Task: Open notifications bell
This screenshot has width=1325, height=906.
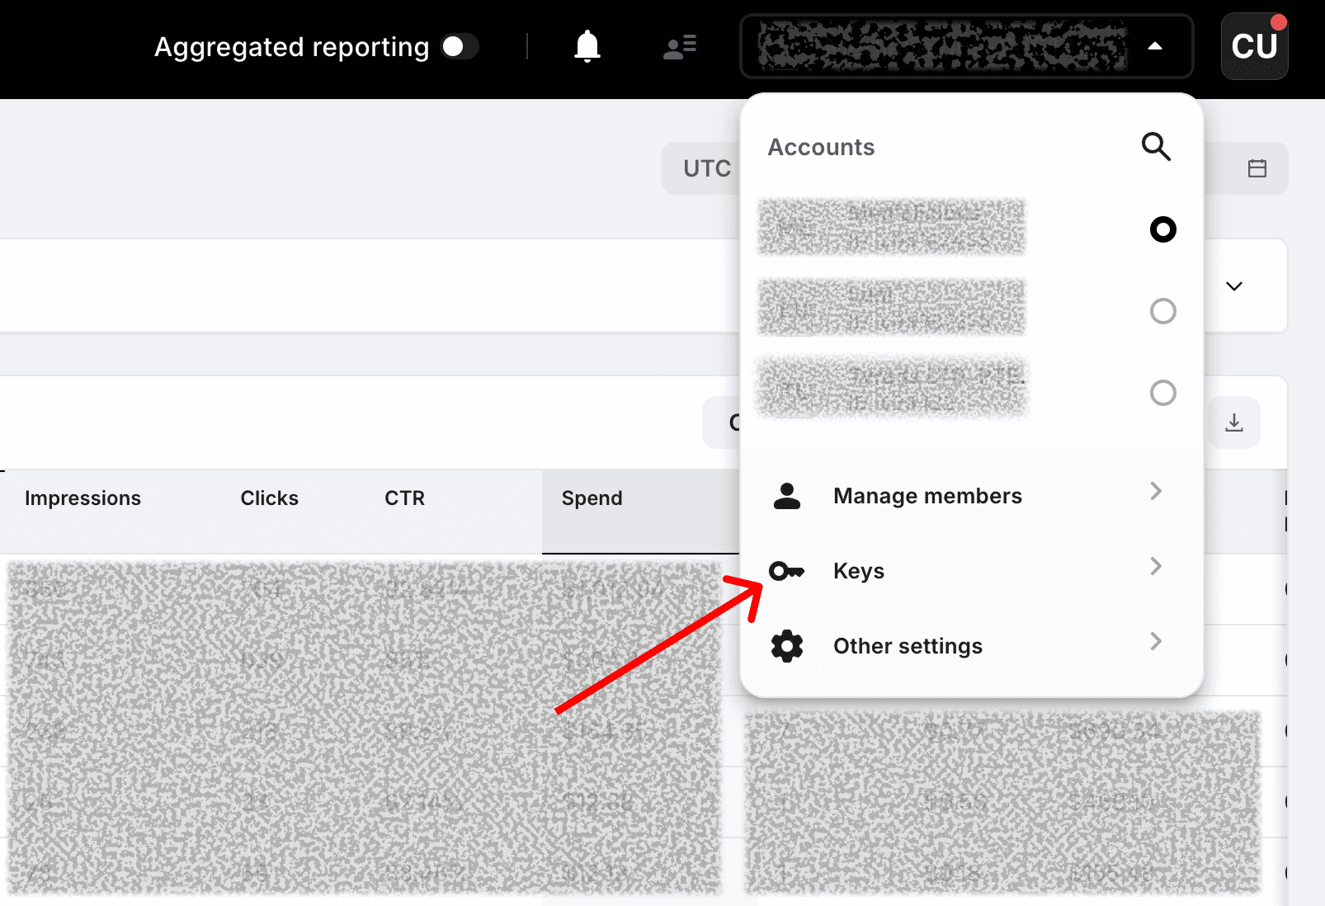Action: pyautogui.click(x=587, y=46)
